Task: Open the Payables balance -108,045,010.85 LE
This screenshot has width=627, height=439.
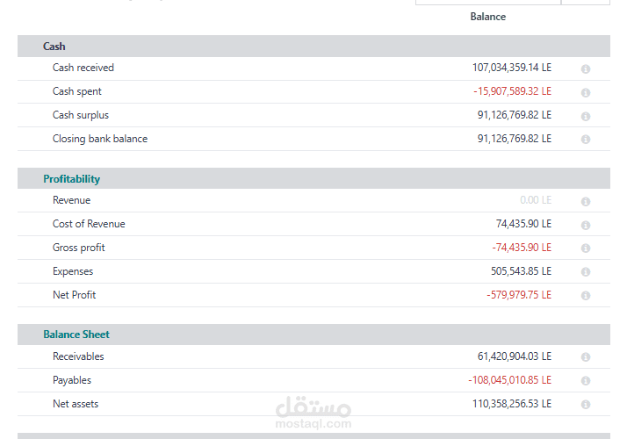Action: 509,380
